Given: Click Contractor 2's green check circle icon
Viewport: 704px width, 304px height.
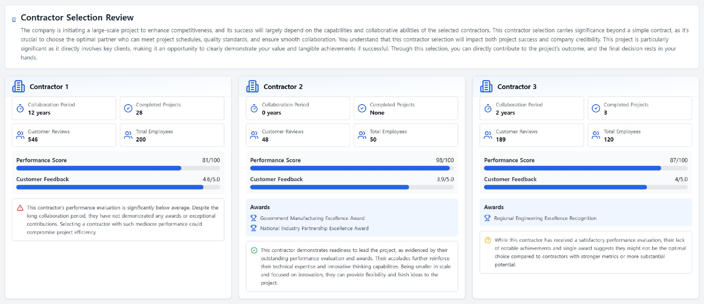Looking at the screenshot, I should pyautogui.click(x=254, y=251).
